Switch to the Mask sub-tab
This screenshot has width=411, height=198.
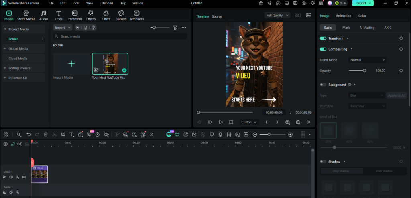tap(346, 28)
